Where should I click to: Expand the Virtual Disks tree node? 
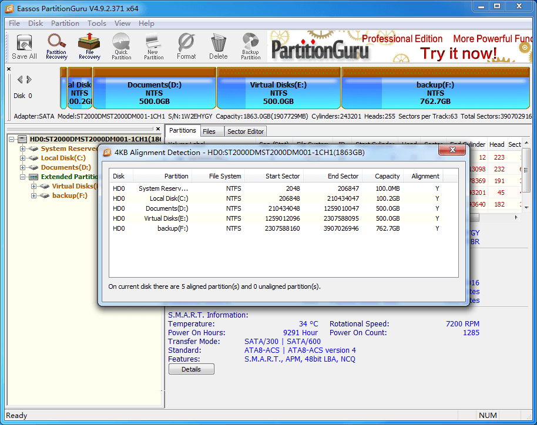33,186
